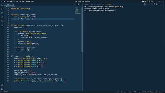Select the Terminal panel tab
This screenshot has height=93, width=165.
[x=108, y=4]
